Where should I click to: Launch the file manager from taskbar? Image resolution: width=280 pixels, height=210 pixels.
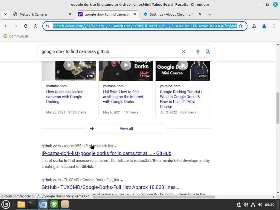21,205
